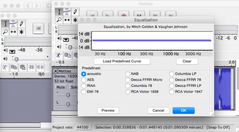Select the Selection tool in left background window
The width and height of the screenshot is (239, 132).
(x=5, y=24)
